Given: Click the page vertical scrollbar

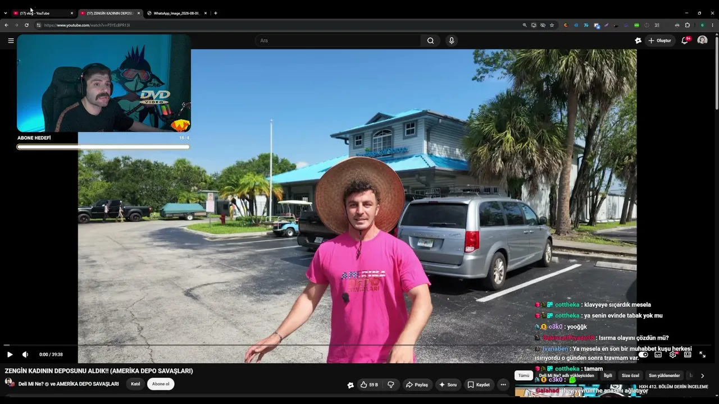Looking at the screenshot, I should [x=717, y=73].
